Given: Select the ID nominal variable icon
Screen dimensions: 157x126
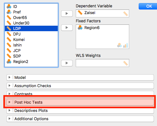Looking at the screenshot, I should click(9, 6).
